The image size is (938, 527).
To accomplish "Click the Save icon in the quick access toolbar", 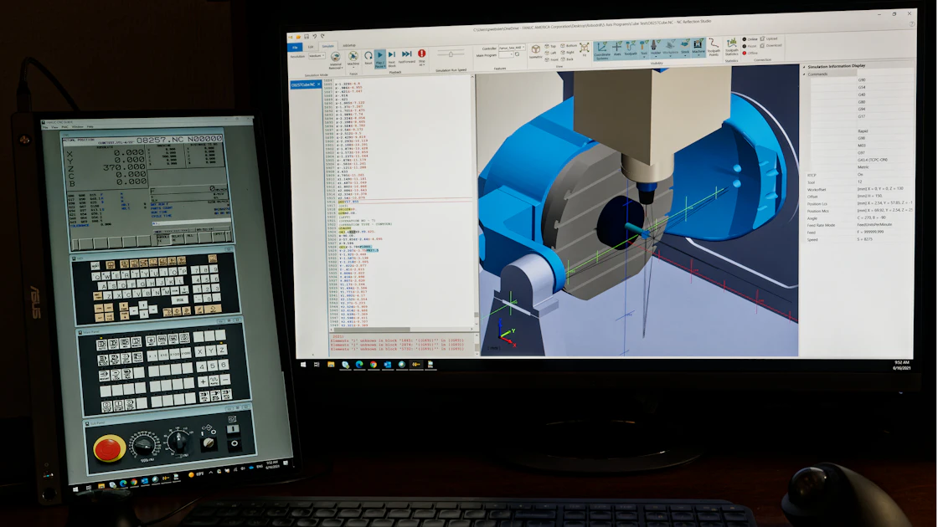I will click(x=307, y=37).
